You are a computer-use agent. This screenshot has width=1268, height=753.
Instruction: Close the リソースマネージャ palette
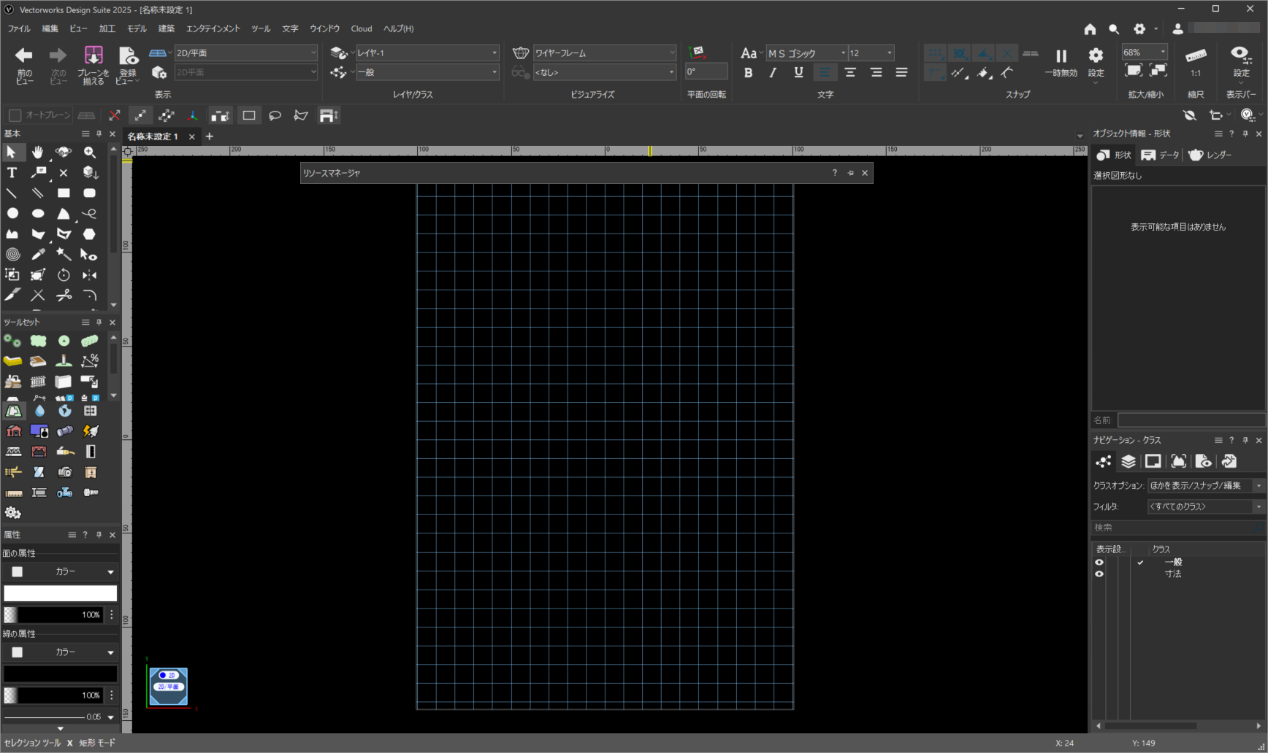tap(865, 173)
